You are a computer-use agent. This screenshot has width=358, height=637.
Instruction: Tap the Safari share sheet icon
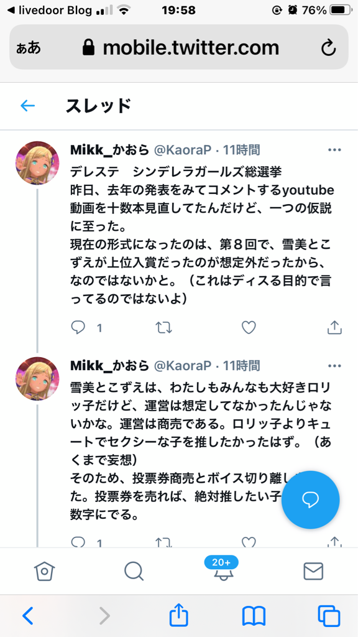click(178, 616)
